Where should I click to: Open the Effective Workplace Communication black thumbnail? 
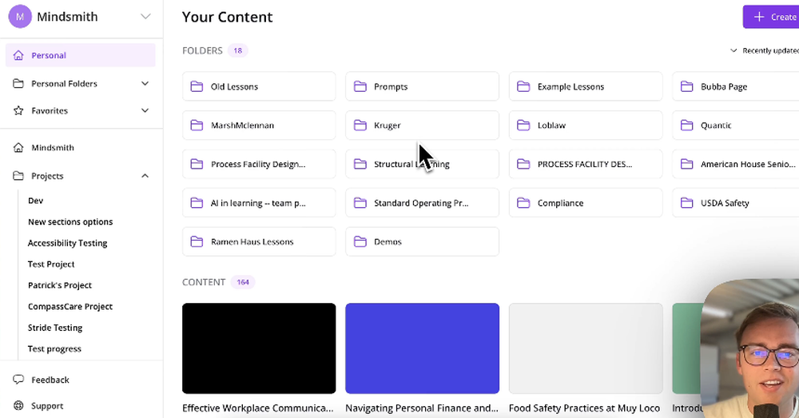(x=259, y=348)
